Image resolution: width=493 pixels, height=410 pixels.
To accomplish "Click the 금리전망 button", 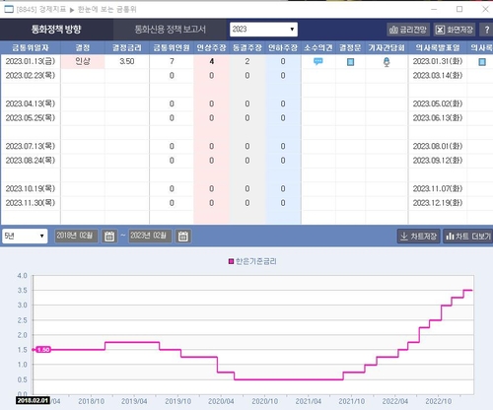I will (x=408, y=30).
